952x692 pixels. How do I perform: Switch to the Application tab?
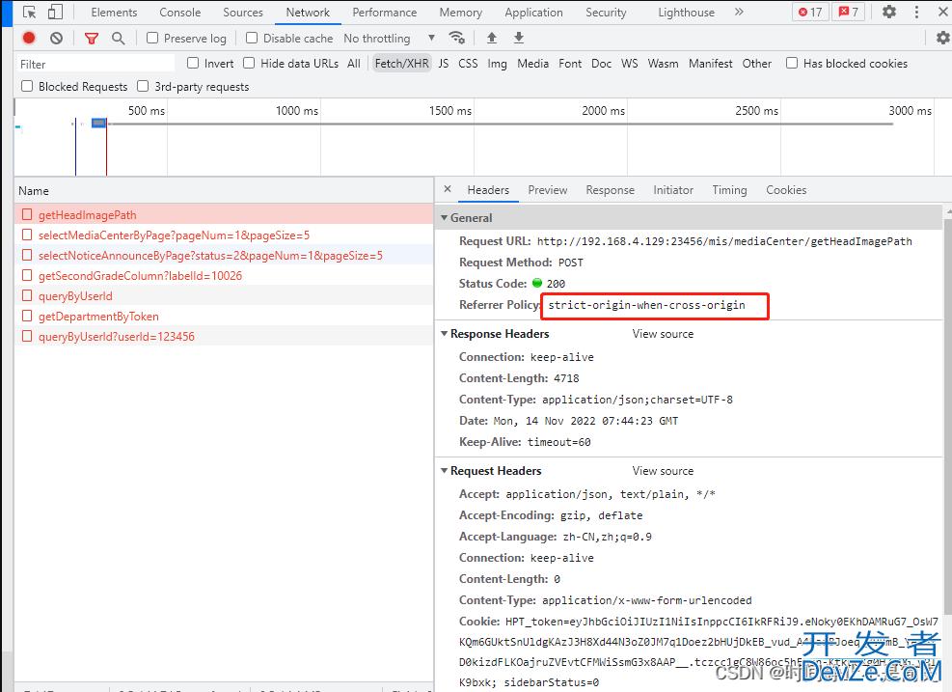tap(533, 13)
